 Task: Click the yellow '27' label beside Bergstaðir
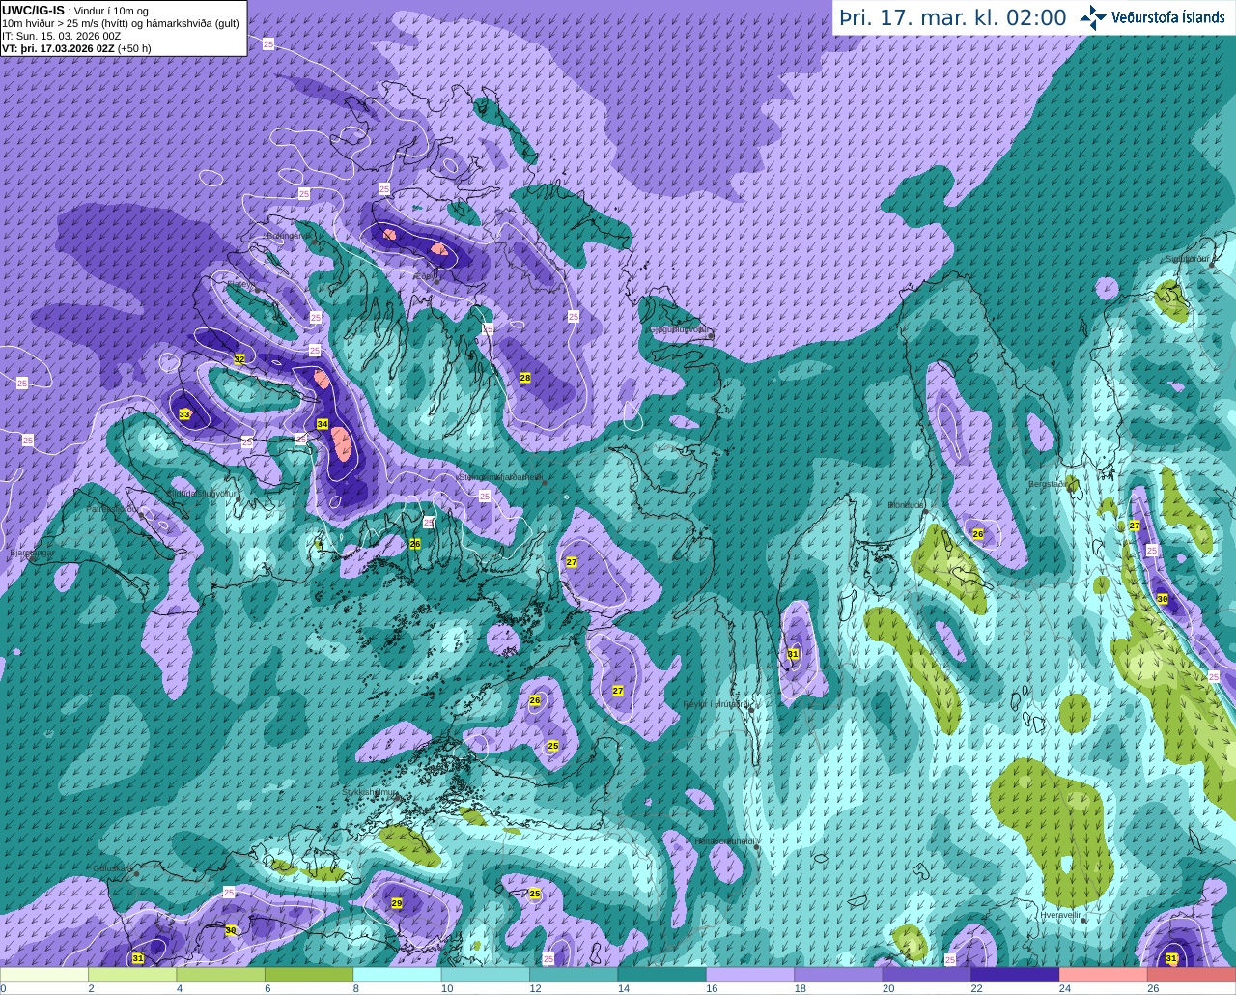[x=1135, y=526]
